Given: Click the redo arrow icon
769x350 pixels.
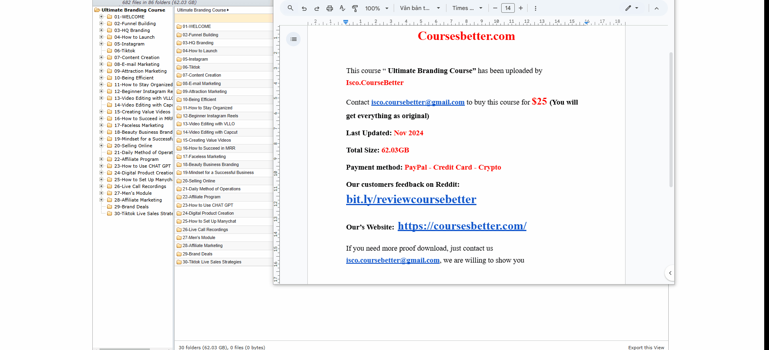Looking at the screenshot, I should [x=317, y=8].
